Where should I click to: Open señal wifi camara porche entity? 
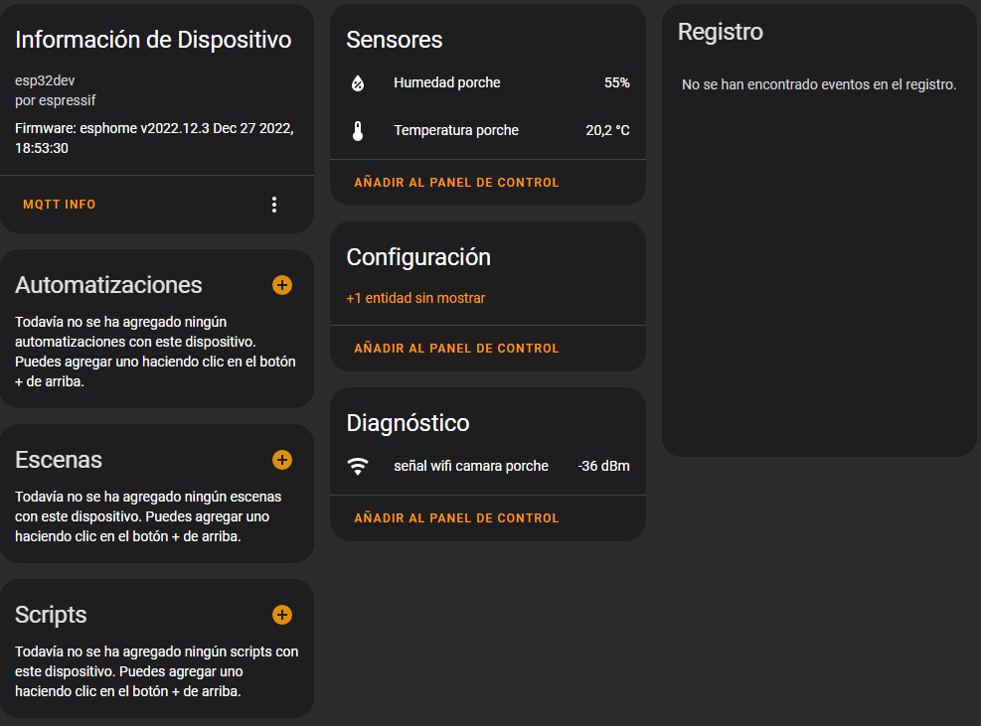[471, 466]
